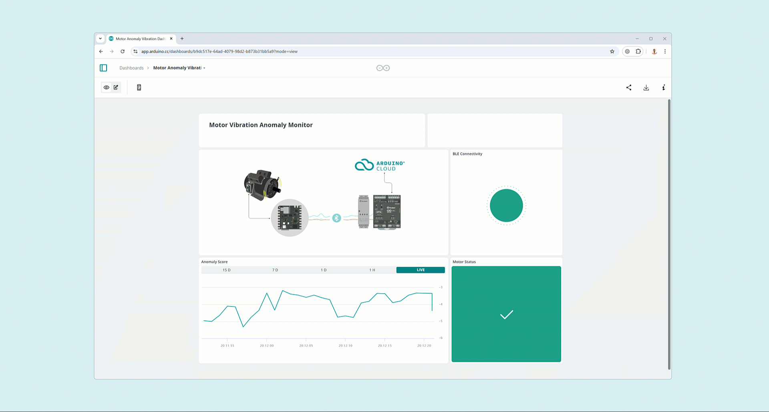Image resolution: width=769 pixels, height=412 pixels.
Task: Expand browser tab search menu
Action: pyautogui.click(x=100, y=38)
